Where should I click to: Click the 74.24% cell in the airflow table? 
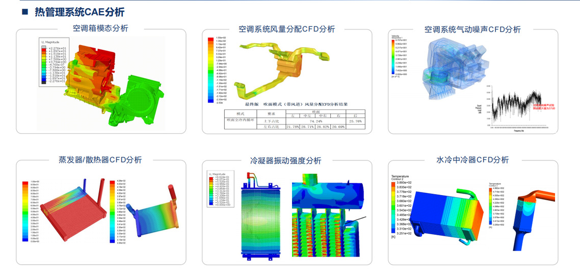tap(308, 121)
